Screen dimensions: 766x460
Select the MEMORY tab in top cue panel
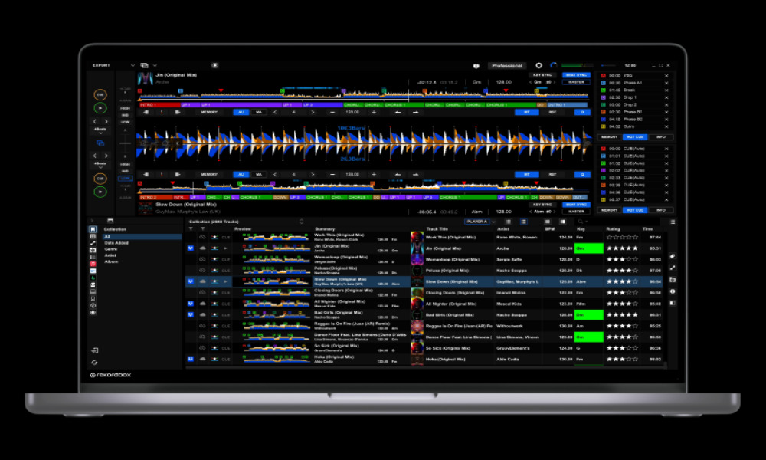point(609,137)
